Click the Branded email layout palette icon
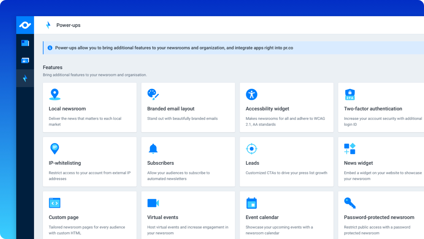The image size is (424, 239). click(153, 95)
